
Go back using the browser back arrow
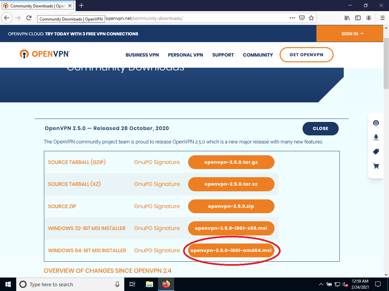tap(7, 18)
